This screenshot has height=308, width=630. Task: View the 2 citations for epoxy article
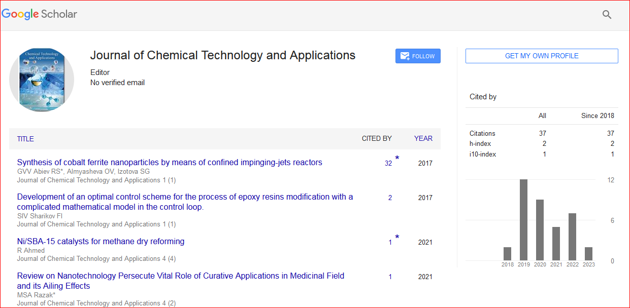tap(390, 198)
